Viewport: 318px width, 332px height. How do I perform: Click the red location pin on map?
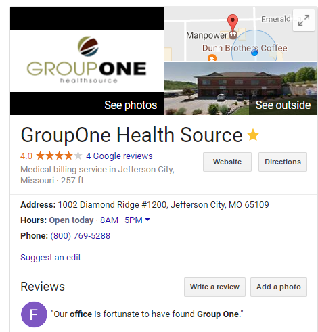(x=233, y=22)
